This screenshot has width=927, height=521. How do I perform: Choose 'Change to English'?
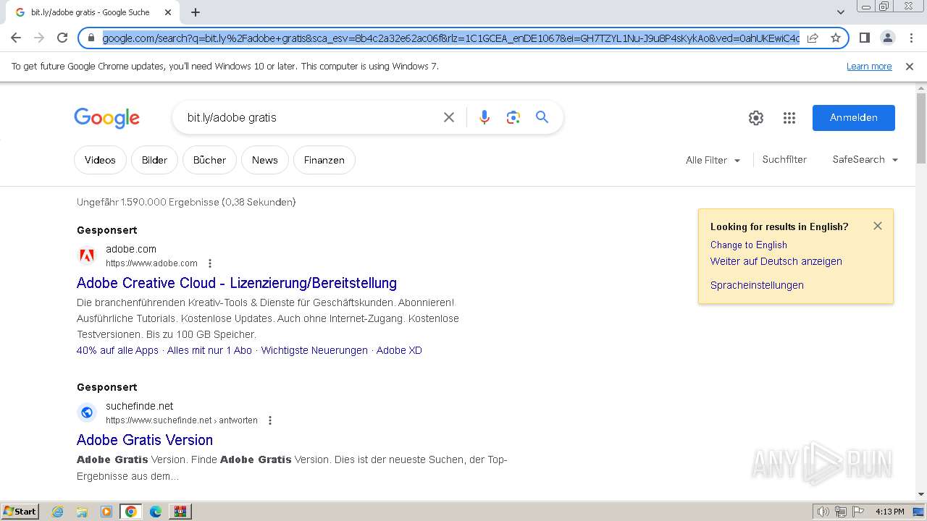click(749, 245)
